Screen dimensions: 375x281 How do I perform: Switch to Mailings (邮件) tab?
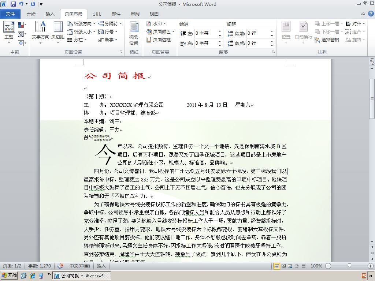[x=116, y=14]
